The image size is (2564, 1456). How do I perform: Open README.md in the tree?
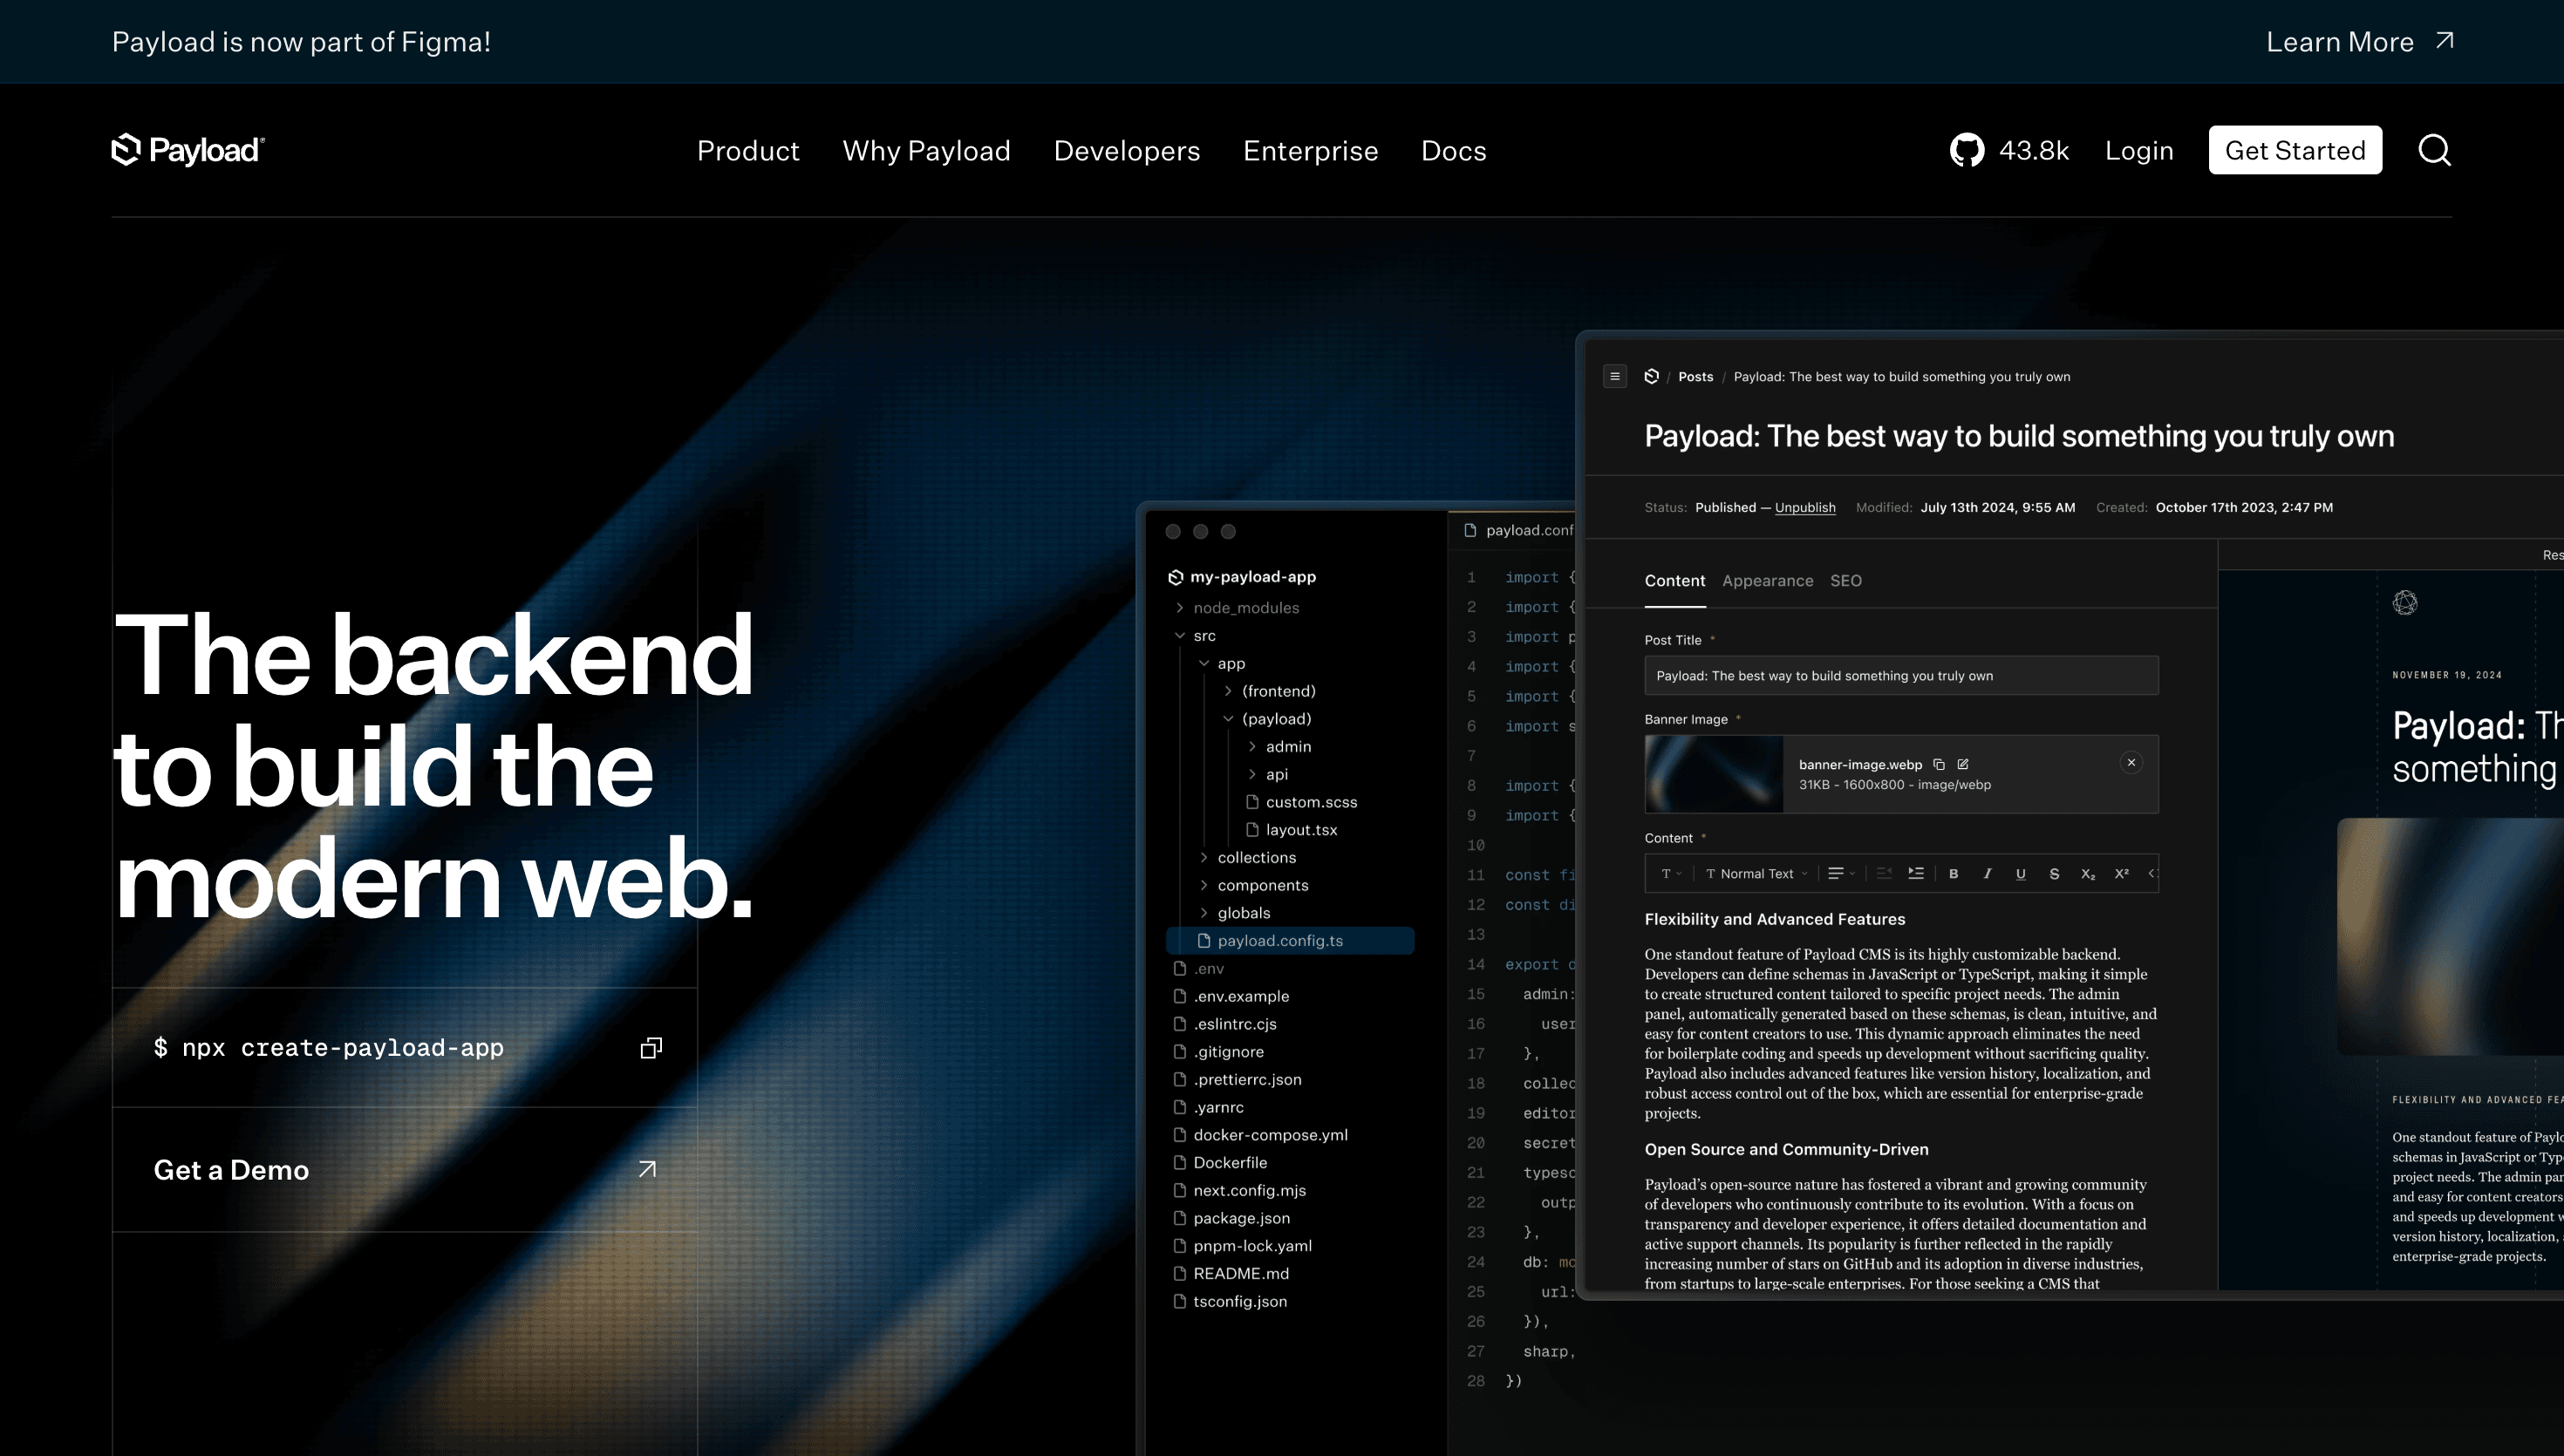pos(1230,1273)
